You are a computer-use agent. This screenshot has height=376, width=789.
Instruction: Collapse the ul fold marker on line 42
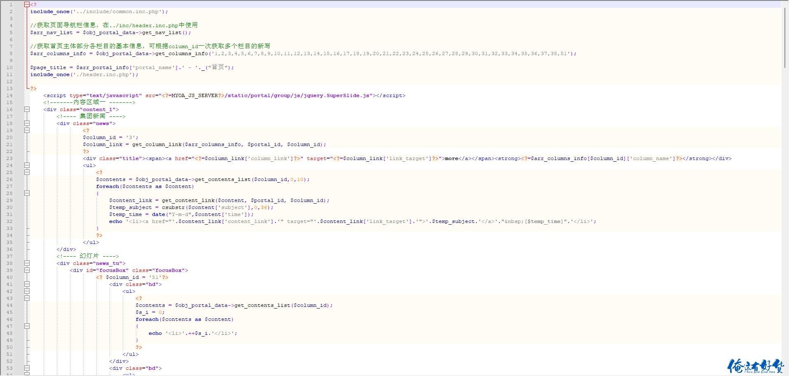coord(27,291)
